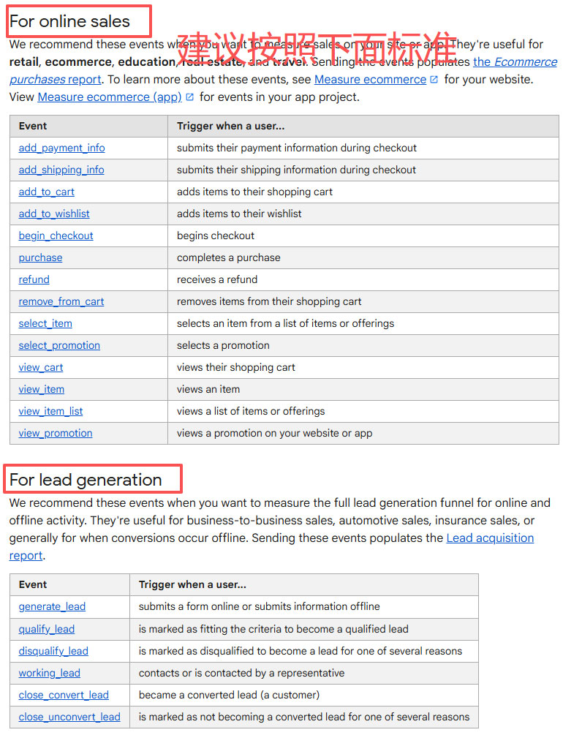Screen dimensions: 582x746
Task: Click the close_convert_lead event link
Action: point(64,695)
